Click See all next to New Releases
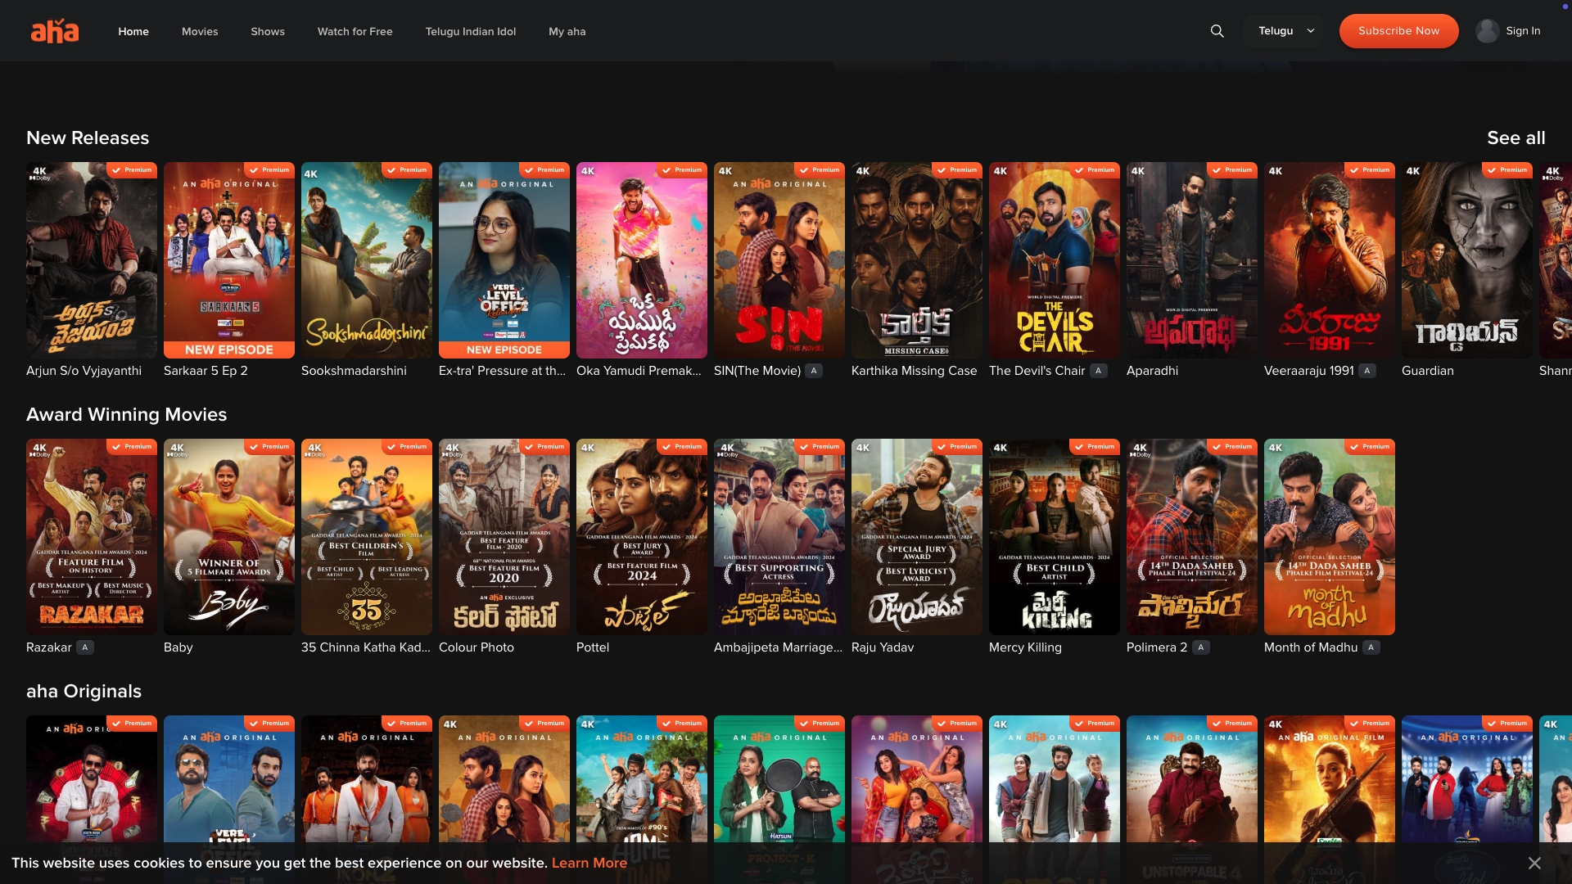1572x884 pixels. 1516,138
